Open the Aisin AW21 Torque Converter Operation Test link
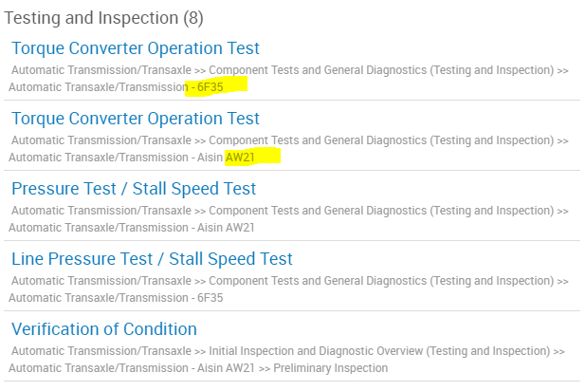This screenshot has width=585, height=391. (135, 119)
